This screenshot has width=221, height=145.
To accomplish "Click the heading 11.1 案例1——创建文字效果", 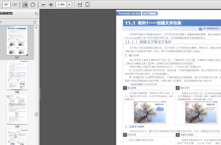I will [153, 23].
